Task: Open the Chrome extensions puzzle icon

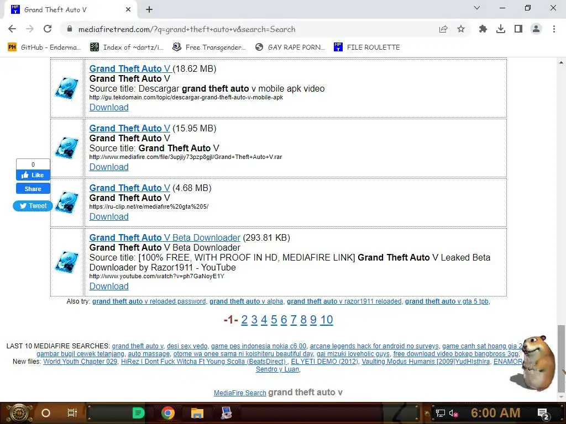Action: 483,29
